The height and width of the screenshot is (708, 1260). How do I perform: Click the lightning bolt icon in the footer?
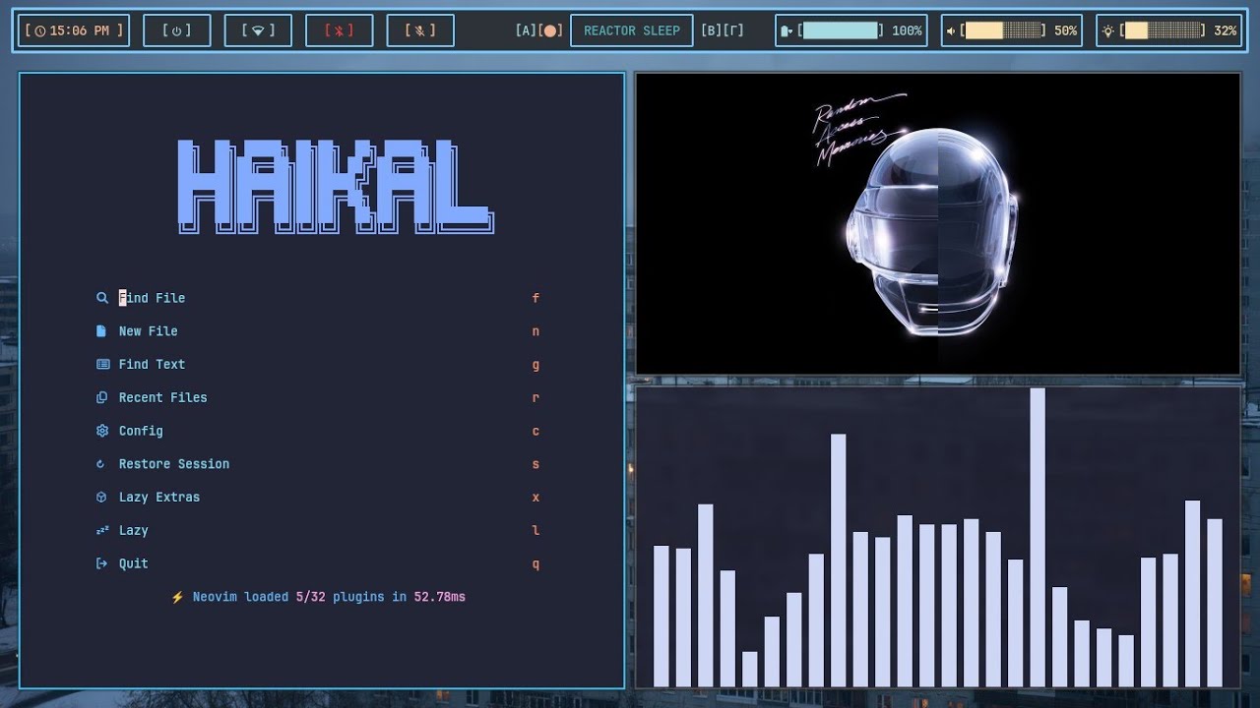click(x=177, y=597)
